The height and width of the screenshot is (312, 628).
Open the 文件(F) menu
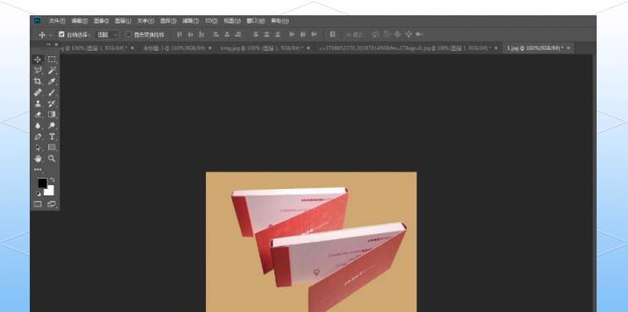[57, 21]
